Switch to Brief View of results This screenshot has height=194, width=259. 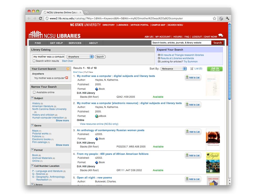[x=78, y=72]
